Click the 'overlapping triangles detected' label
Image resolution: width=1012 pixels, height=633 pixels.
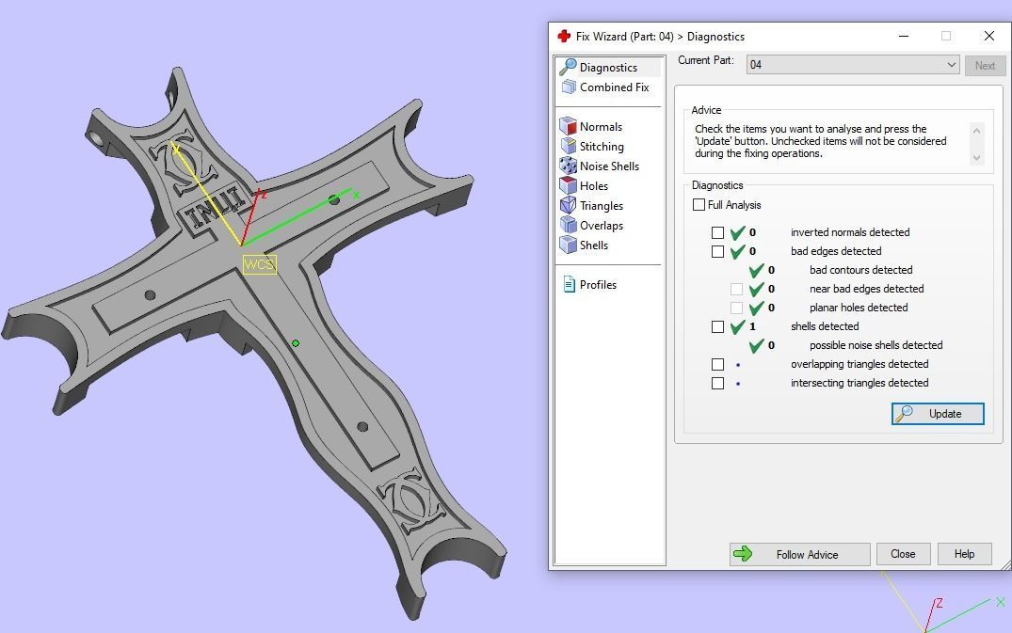[859, 364]
